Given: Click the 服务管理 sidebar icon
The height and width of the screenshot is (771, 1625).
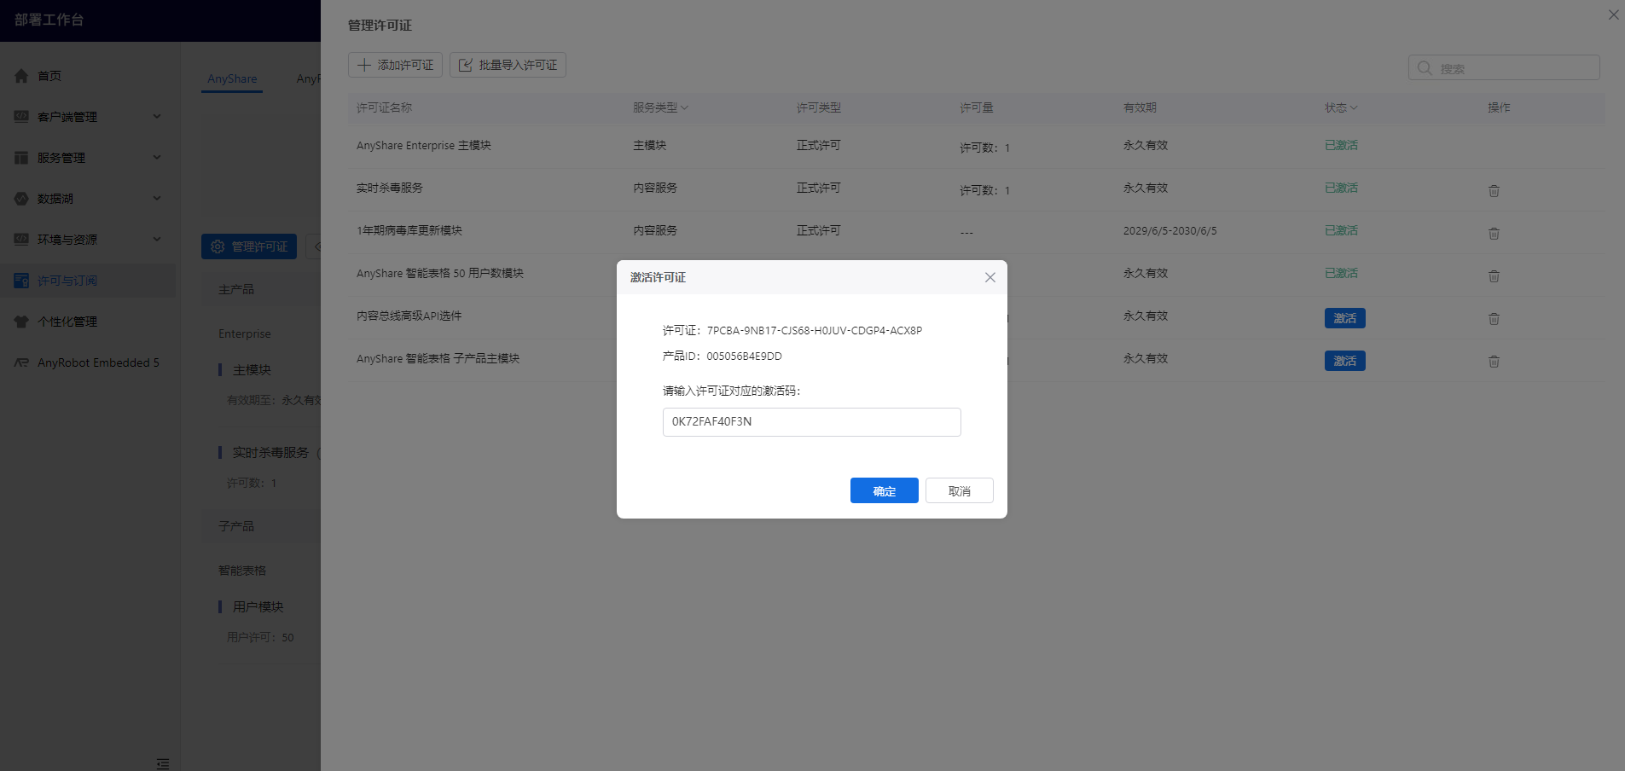Looking at the screenshot, I should [21, 158].
